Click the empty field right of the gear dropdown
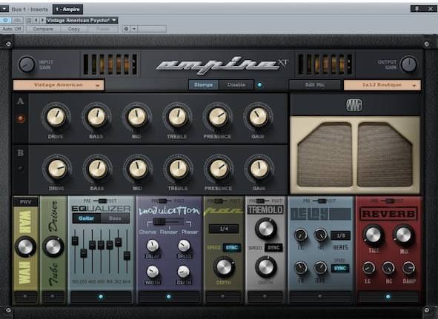 coord(152,29)
